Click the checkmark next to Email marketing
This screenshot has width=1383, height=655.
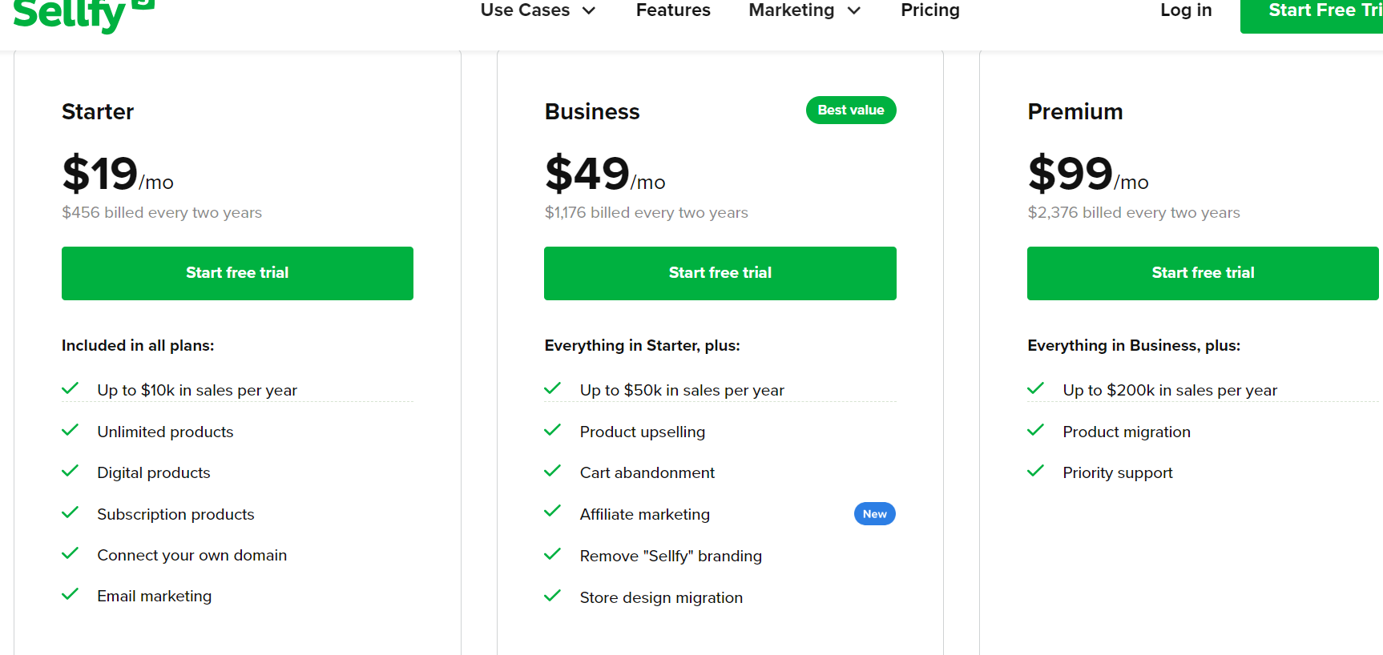(x=70, y=594)
